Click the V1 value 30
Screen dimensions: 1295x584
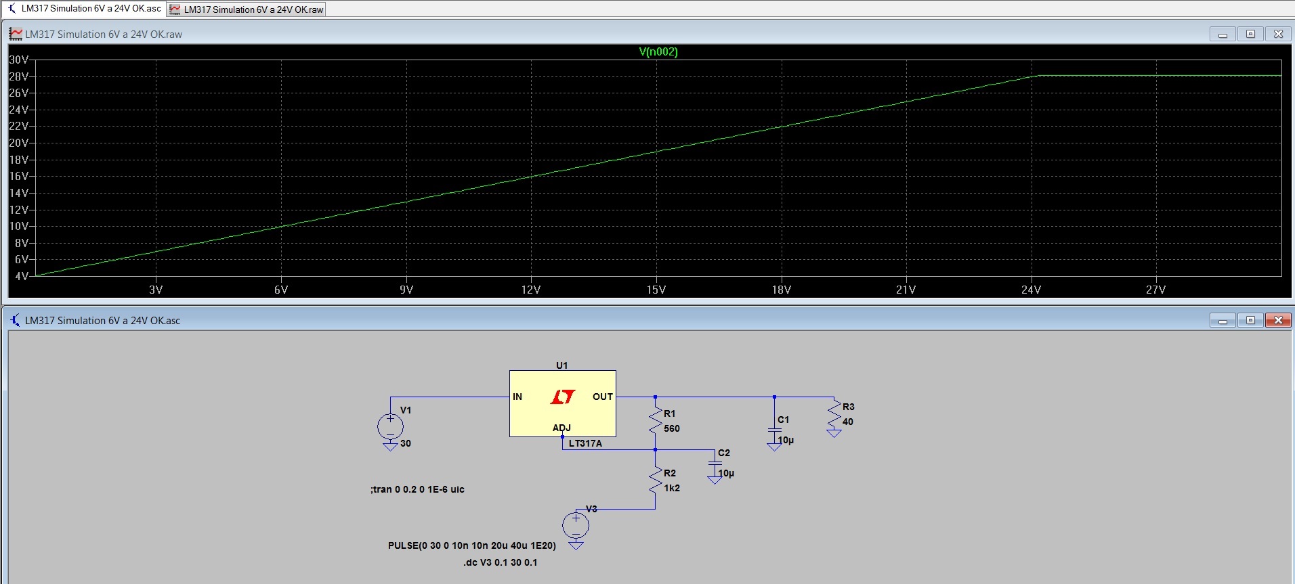coord(406,443)
